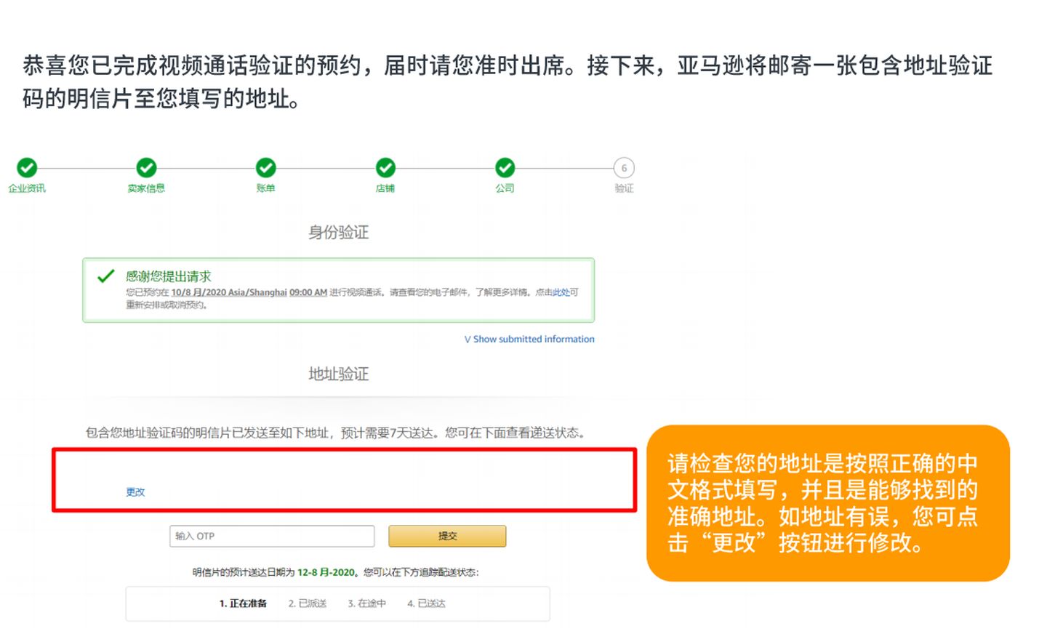This screenshot has width=1047, height=634.
Task: Select the 2. 已派送 delivery status
Action: pyautogui.click(x=308, y=603)
